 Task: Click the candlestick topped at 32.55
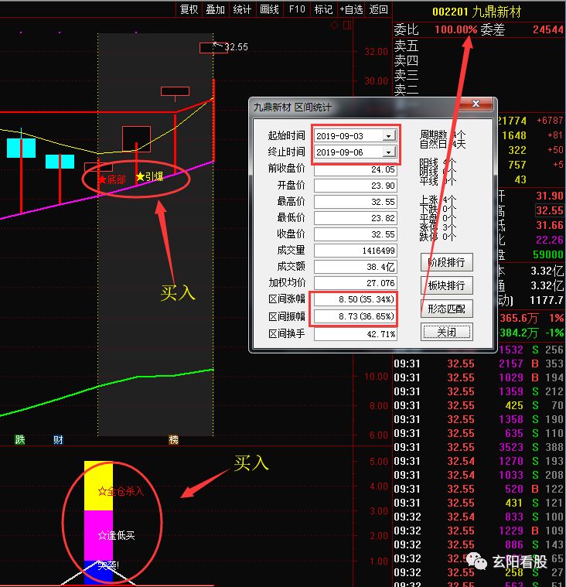213,48
